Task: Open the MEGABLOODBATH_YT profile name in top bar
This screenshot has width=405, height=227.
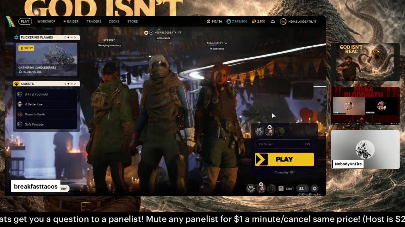Action: [x=302, y=21]
